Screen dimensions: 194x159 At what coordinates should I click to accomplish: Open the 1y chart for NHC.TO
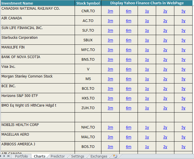tap(147, 127)
